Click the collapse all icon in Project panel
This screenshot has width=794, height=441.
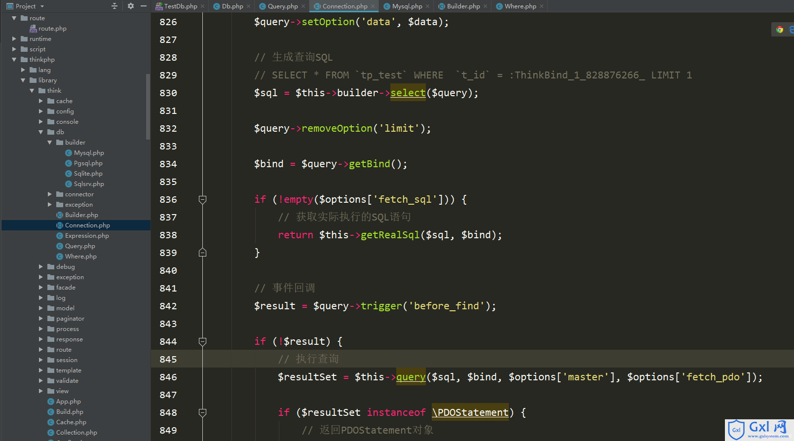coord(114,6)
